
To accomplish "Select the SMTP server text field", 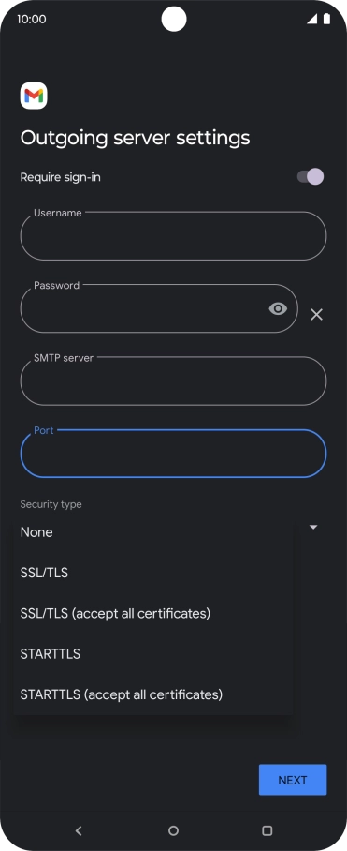I will tap(173, 381).
